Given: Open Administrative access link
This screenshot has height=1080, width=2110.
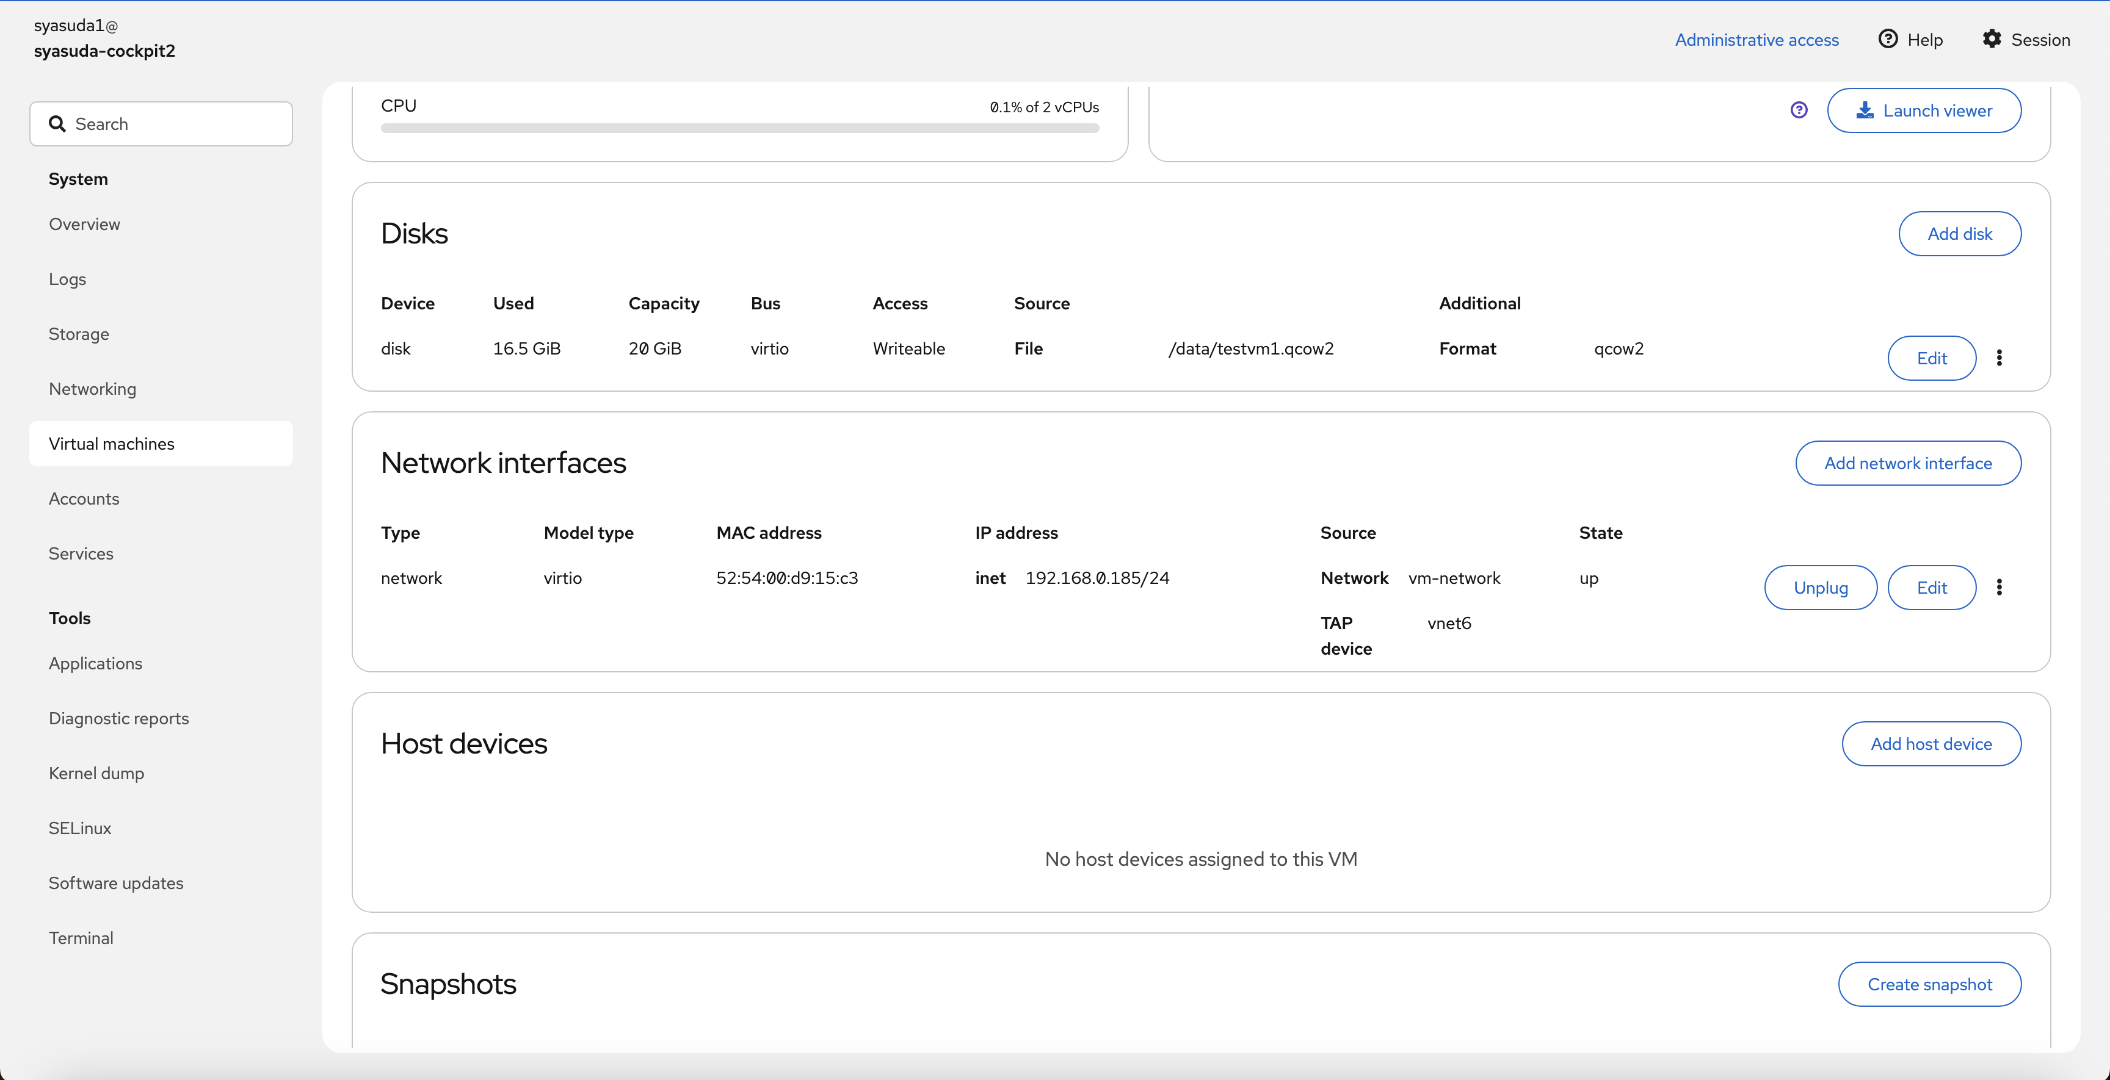Looking at the screenshot, I should [x=1756, y=39].
